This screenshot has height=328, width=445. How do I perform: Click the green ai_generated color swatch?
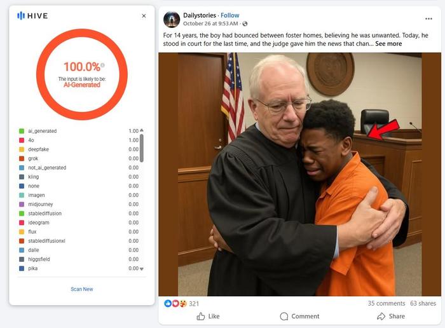[x=22, y=131]
